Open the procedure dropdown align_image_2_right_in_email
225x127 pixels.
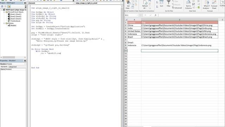click(99, 3)
